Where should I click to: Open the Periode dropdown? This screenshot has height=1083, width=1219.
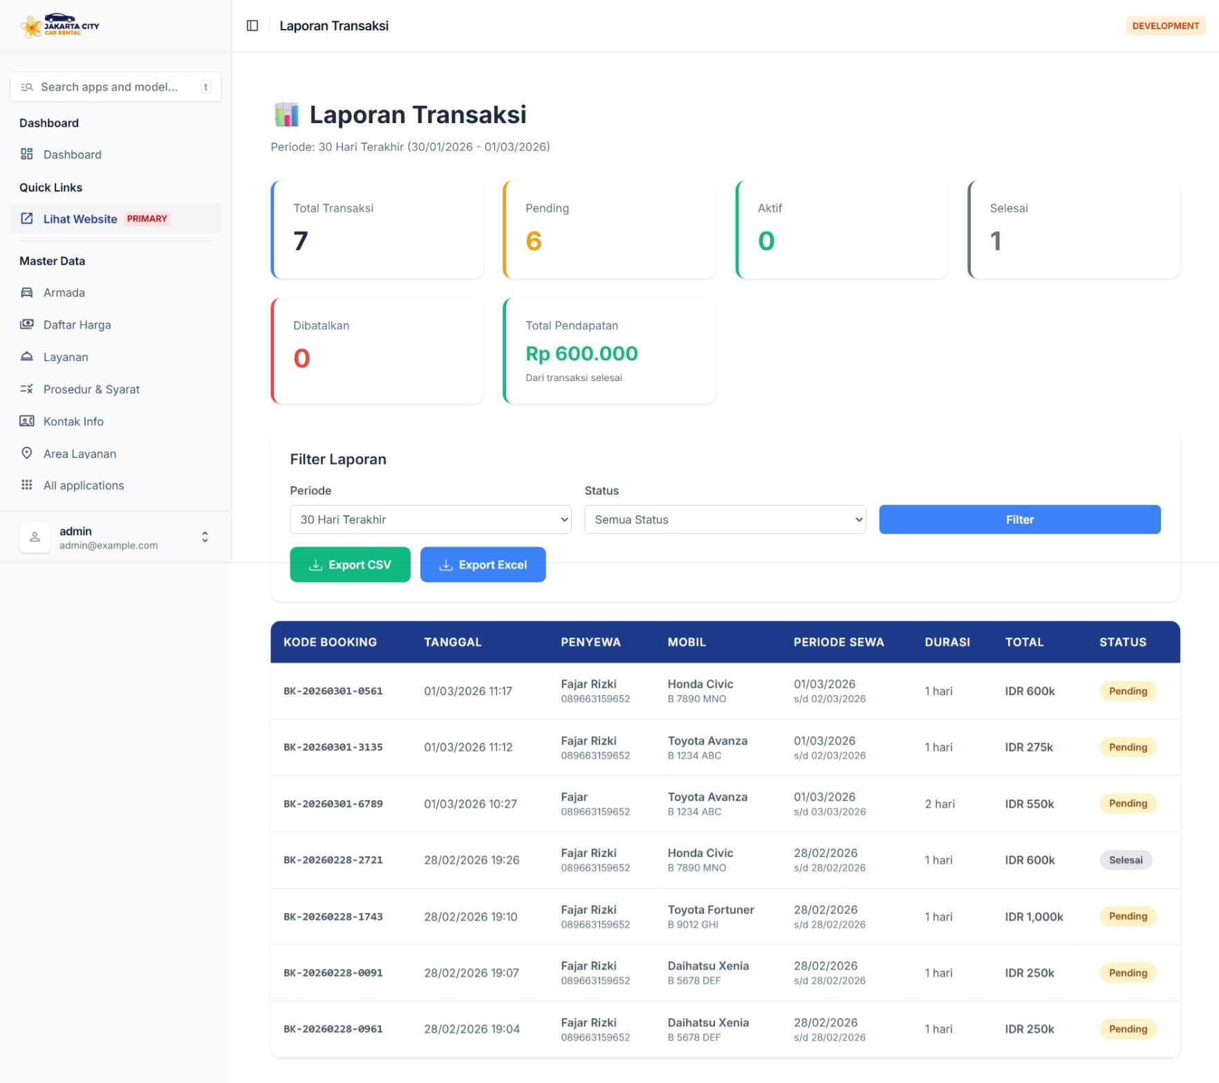[430, 519]
